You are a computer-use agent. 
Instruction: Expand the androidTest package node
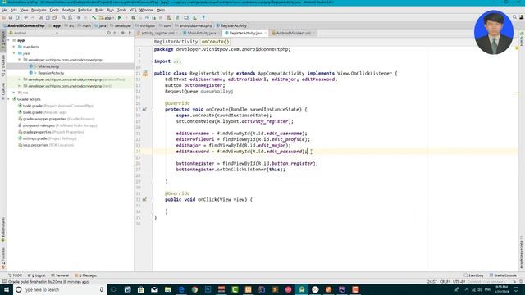pyautogui.click(x=20, y=79)
